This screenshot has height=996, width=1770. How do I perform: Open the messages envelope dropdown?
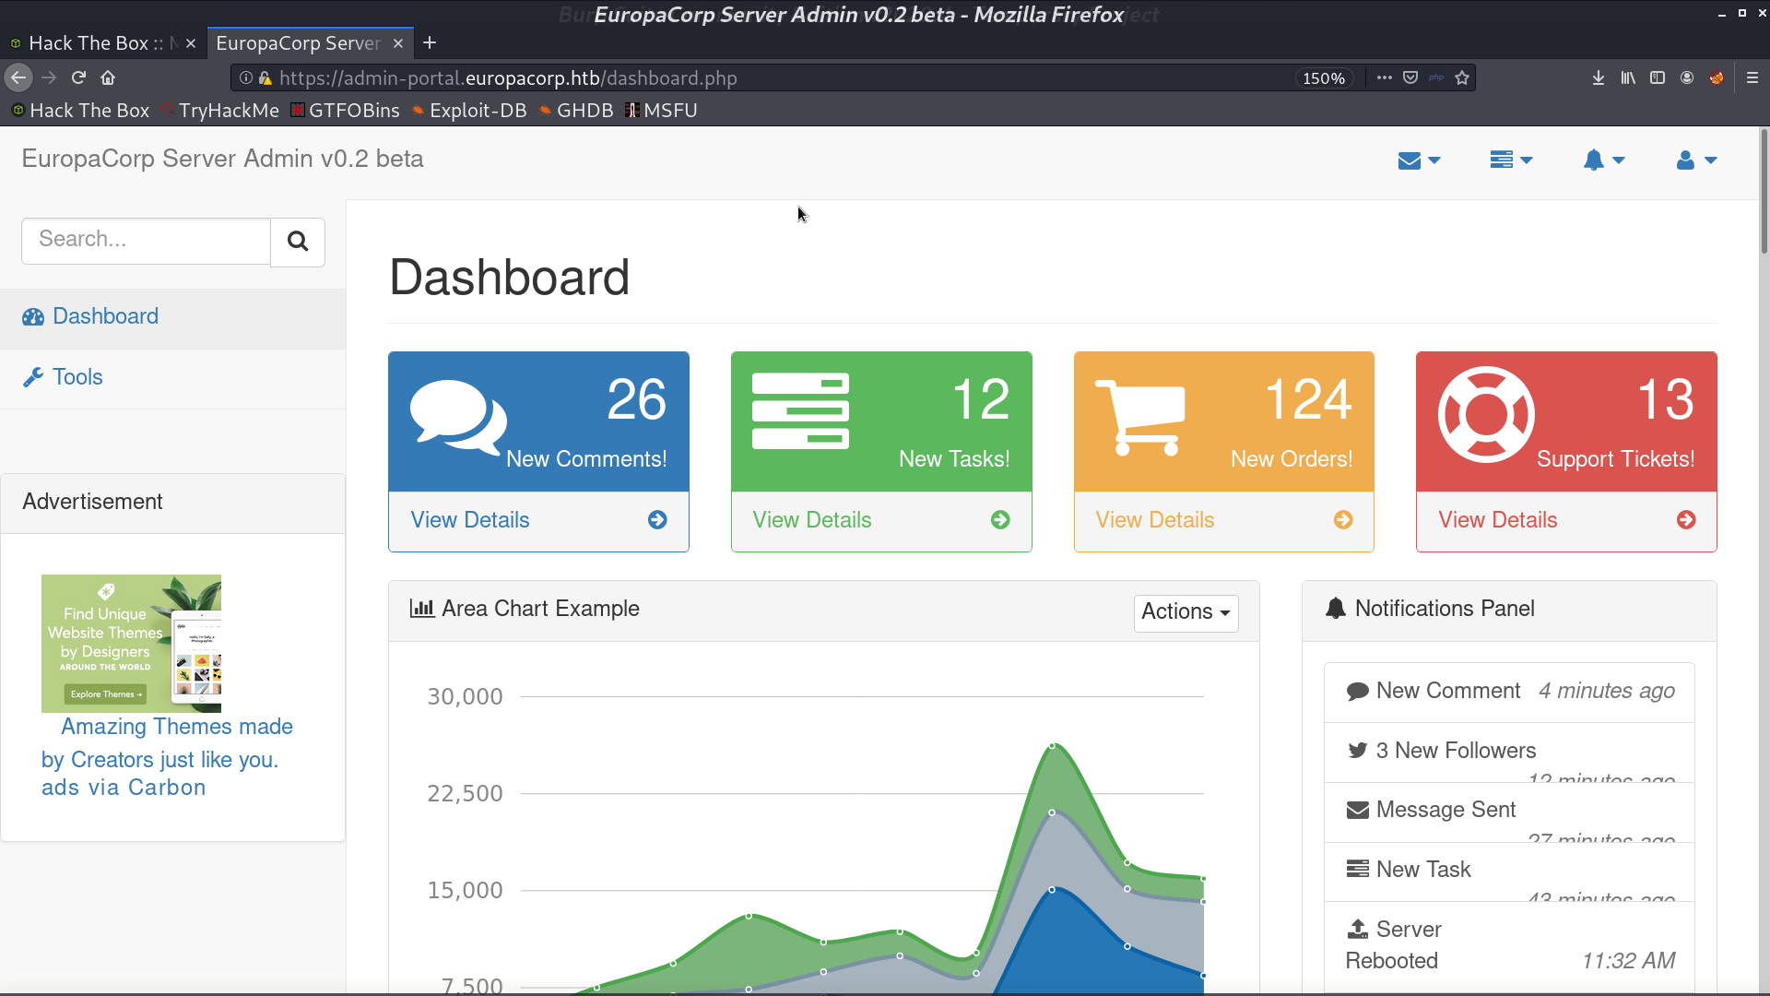[1419, 160]
